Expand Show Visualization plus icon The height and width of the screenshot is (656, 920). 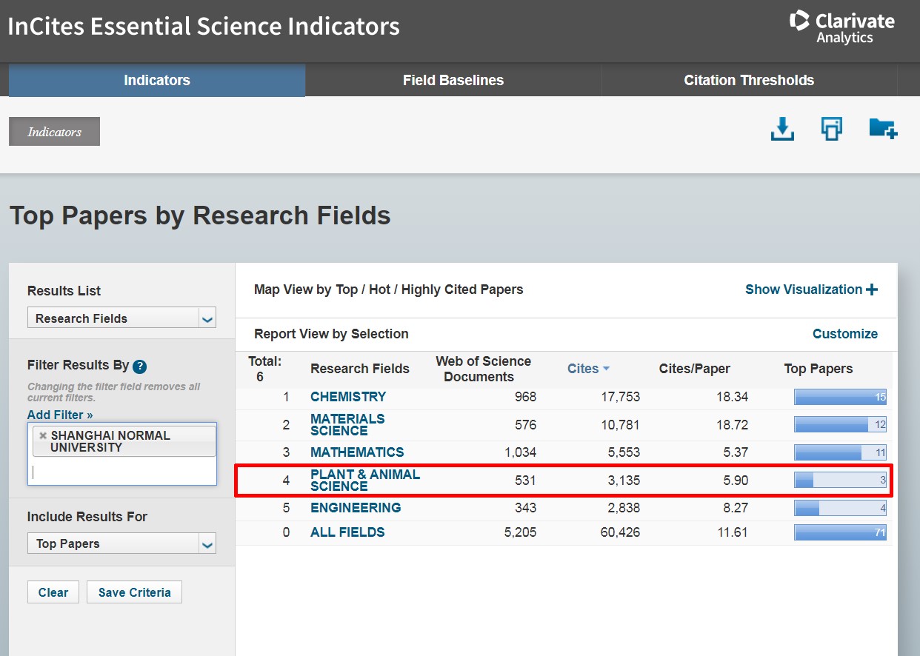tap(872, 289)
